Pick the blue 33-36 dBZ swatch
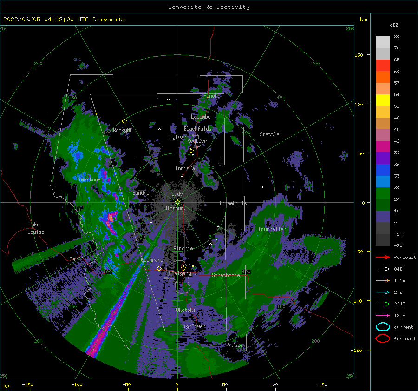 383,170
